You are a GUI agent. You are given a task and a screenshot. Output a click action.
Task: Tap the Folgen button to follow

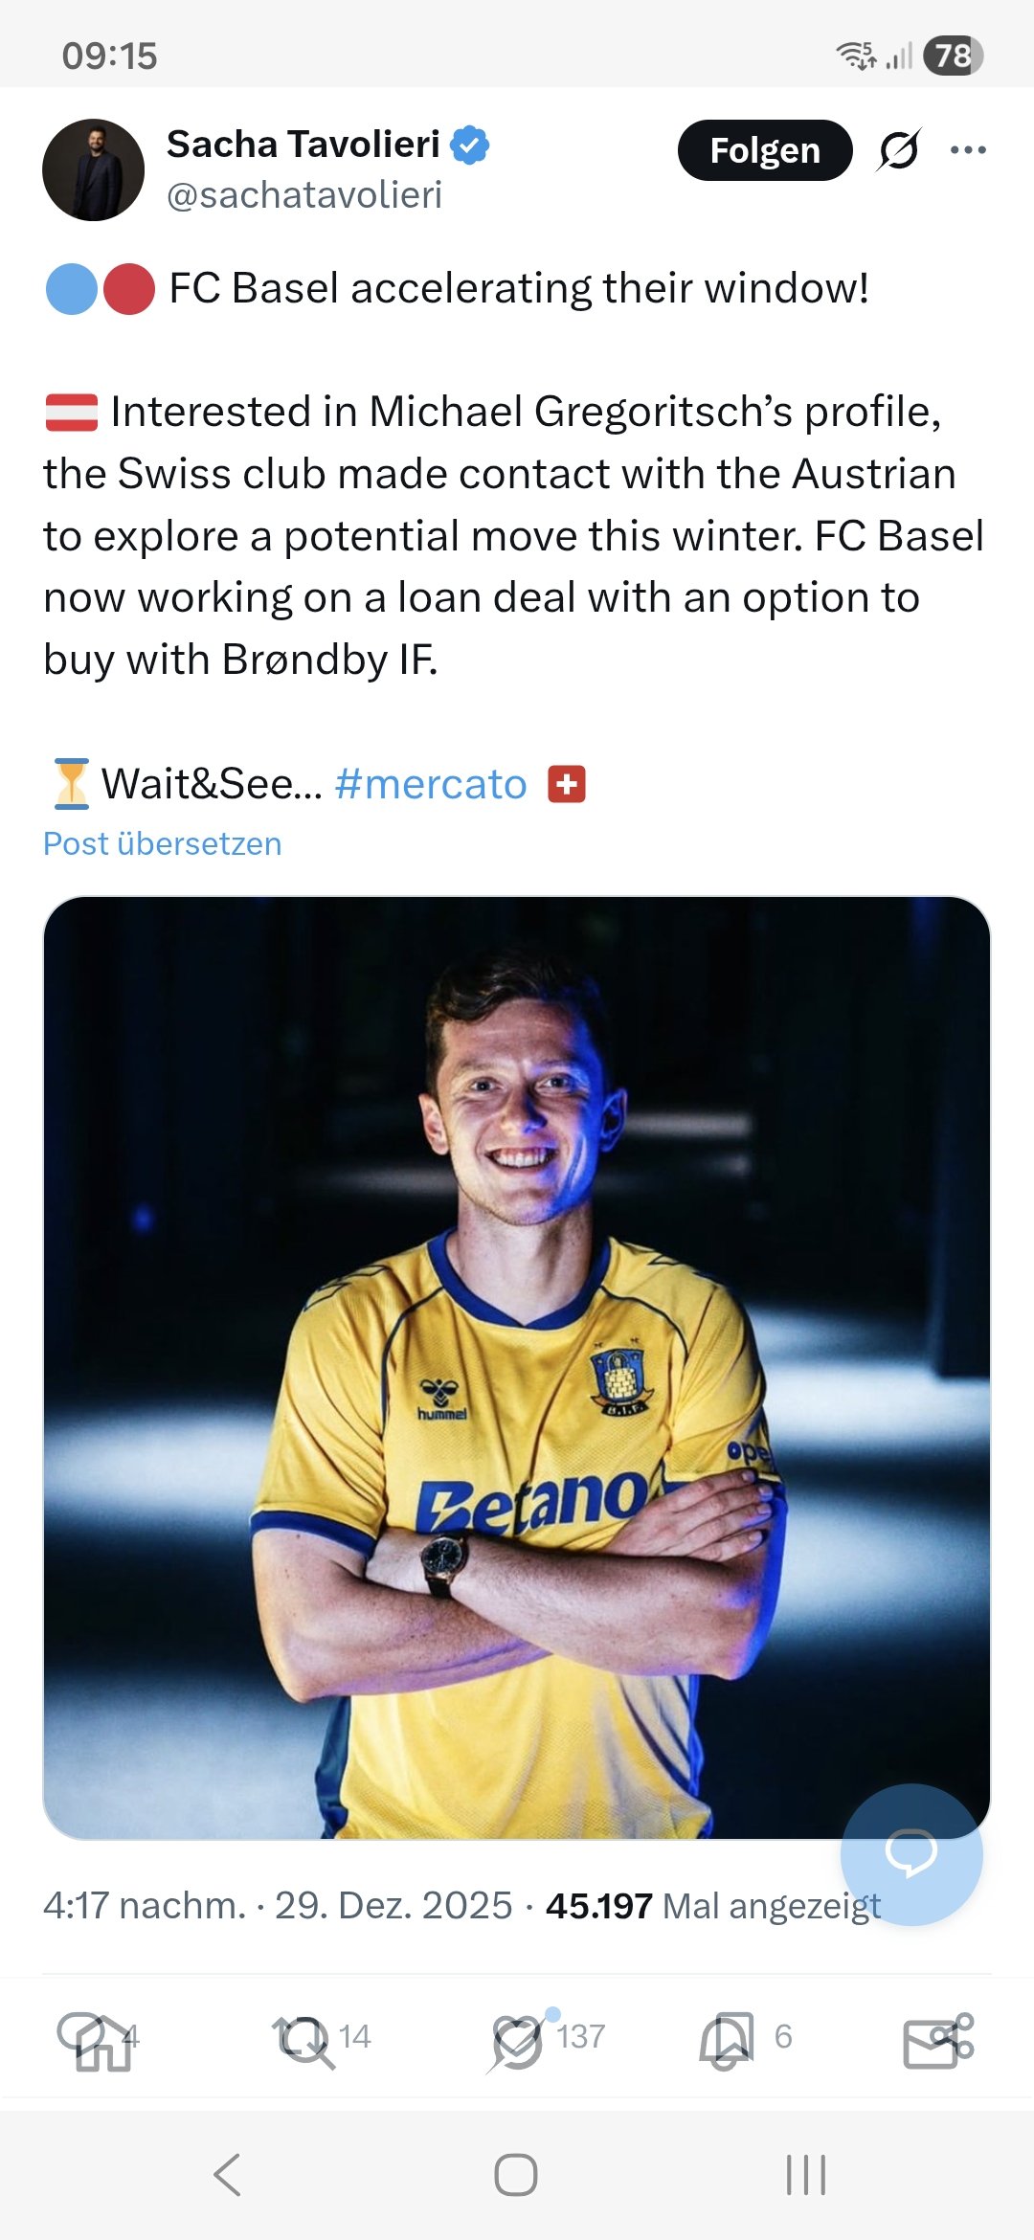pos(764,150)
